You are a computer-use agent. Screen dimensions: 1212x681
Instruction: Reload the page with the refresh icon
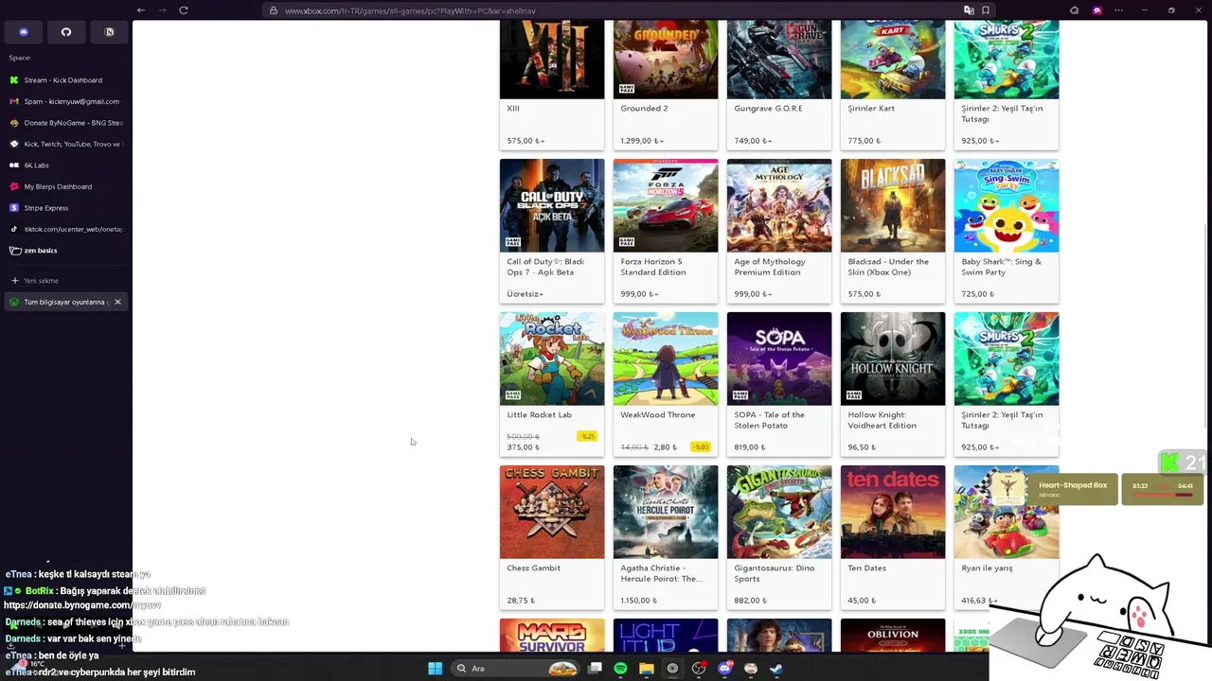(x=184, y=10)
